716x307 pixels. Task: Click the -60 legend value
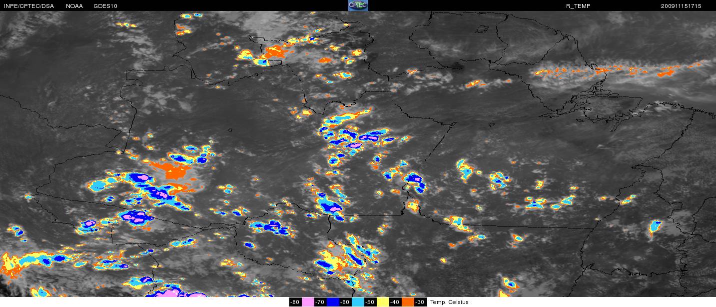coord(345,302)
